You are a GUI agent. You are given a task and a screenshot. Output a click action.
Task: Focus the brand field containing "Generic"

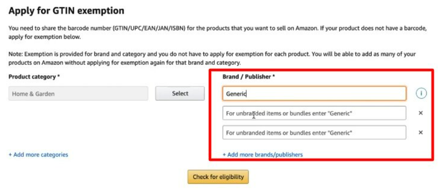(x=314, y=94)
